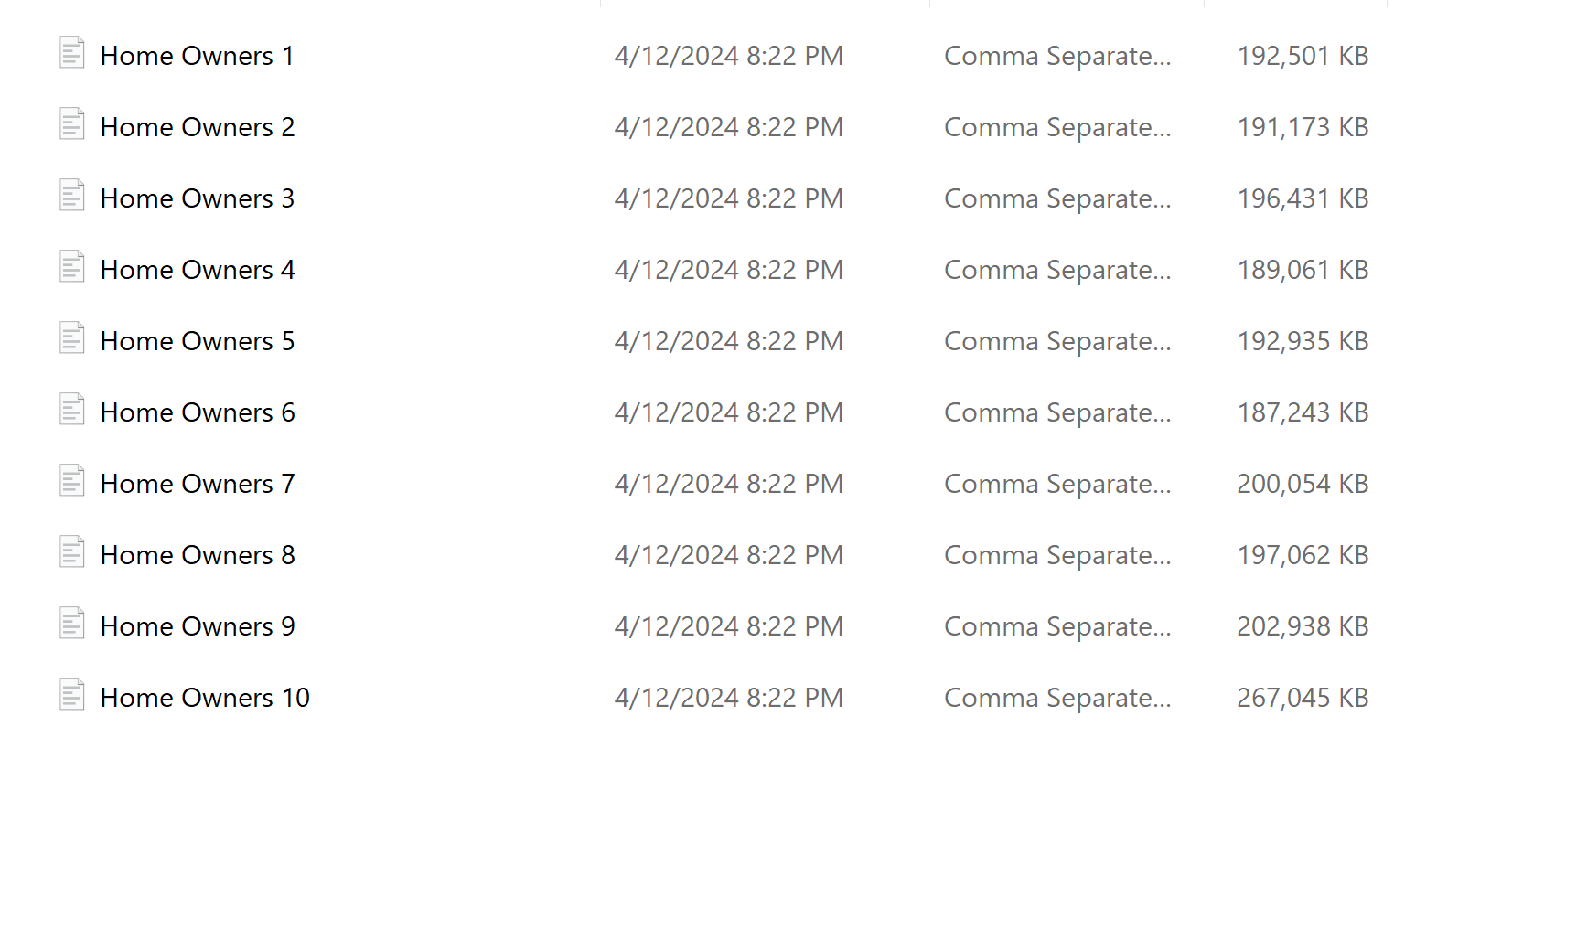1587x930 pixels.
Task: Select the file name Home Owners 8
Action: click(198, 555)
